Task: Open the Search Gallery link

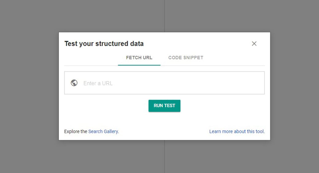Action: 103,132
